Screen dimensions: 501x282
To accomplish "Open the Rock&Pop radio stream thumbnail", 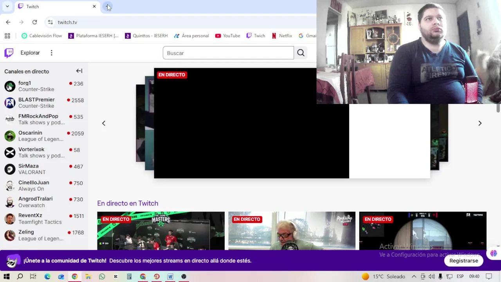I will 292,231.
